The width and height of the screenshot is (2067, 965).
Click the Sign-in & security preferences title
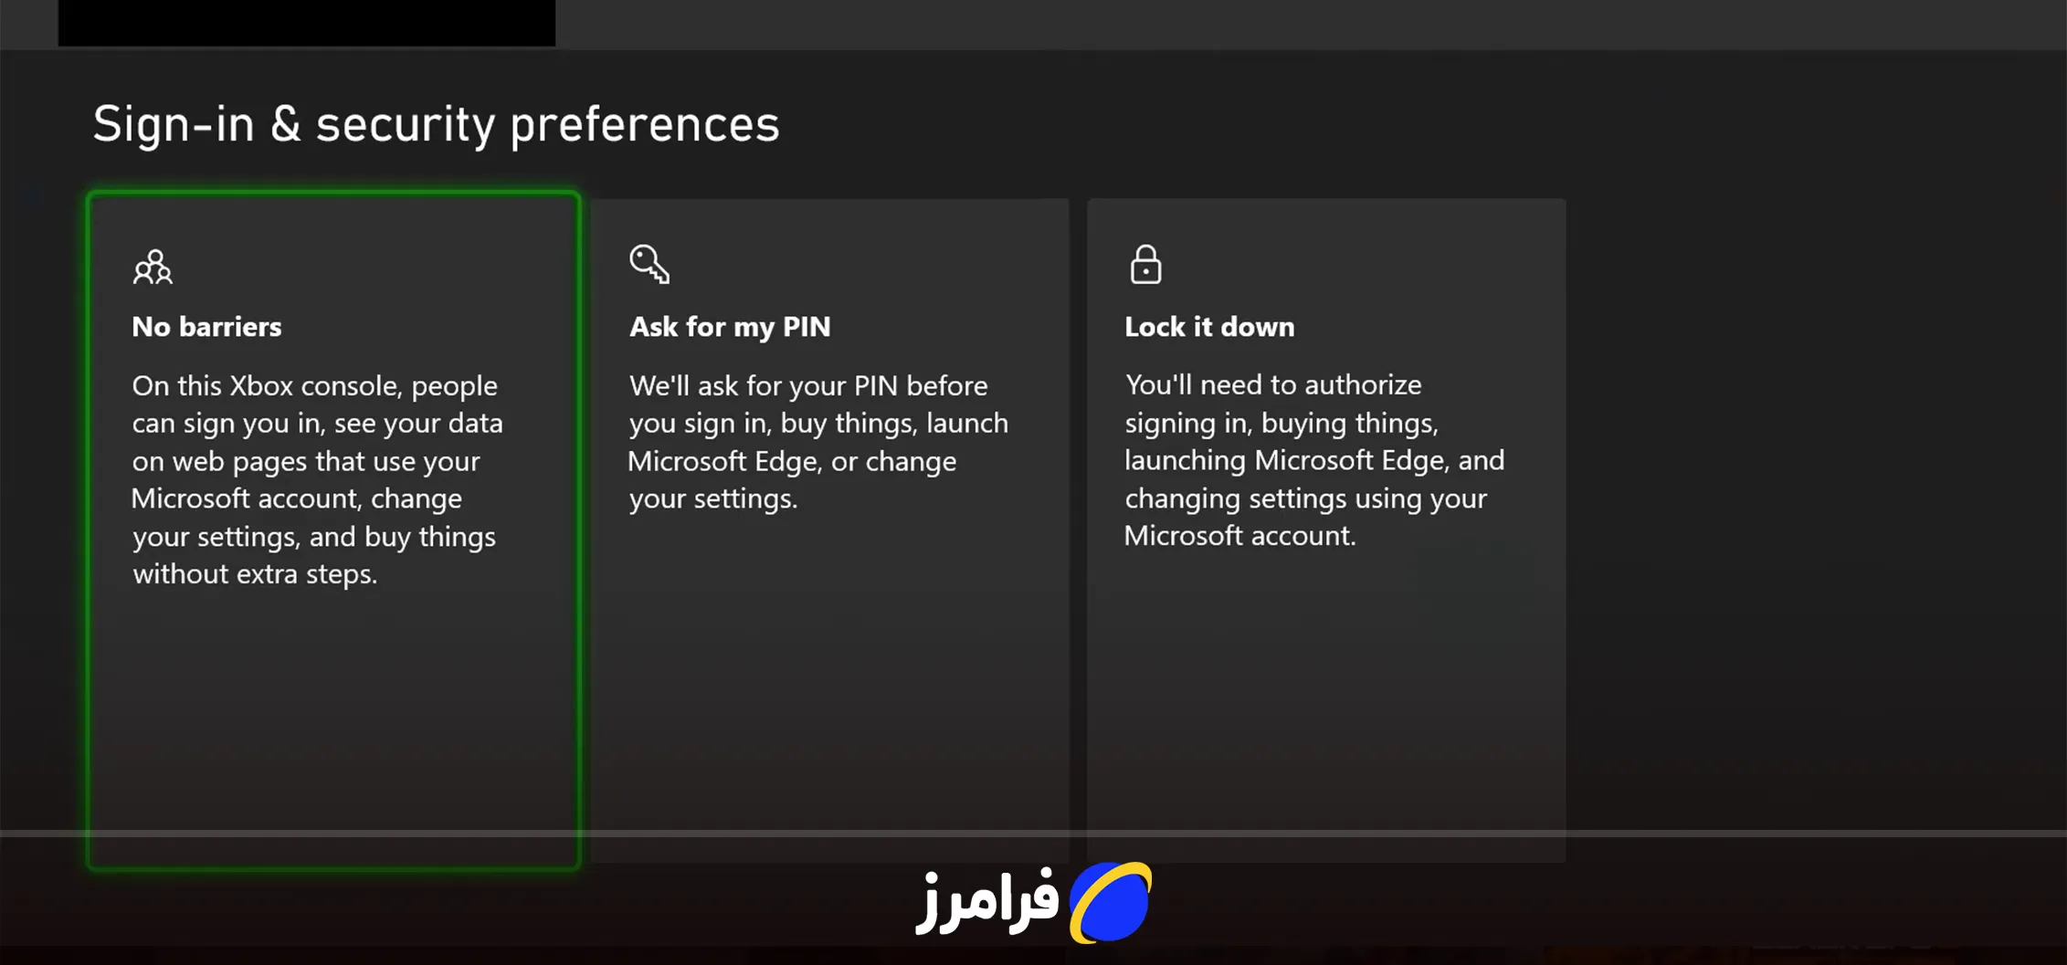click(436, 123)
